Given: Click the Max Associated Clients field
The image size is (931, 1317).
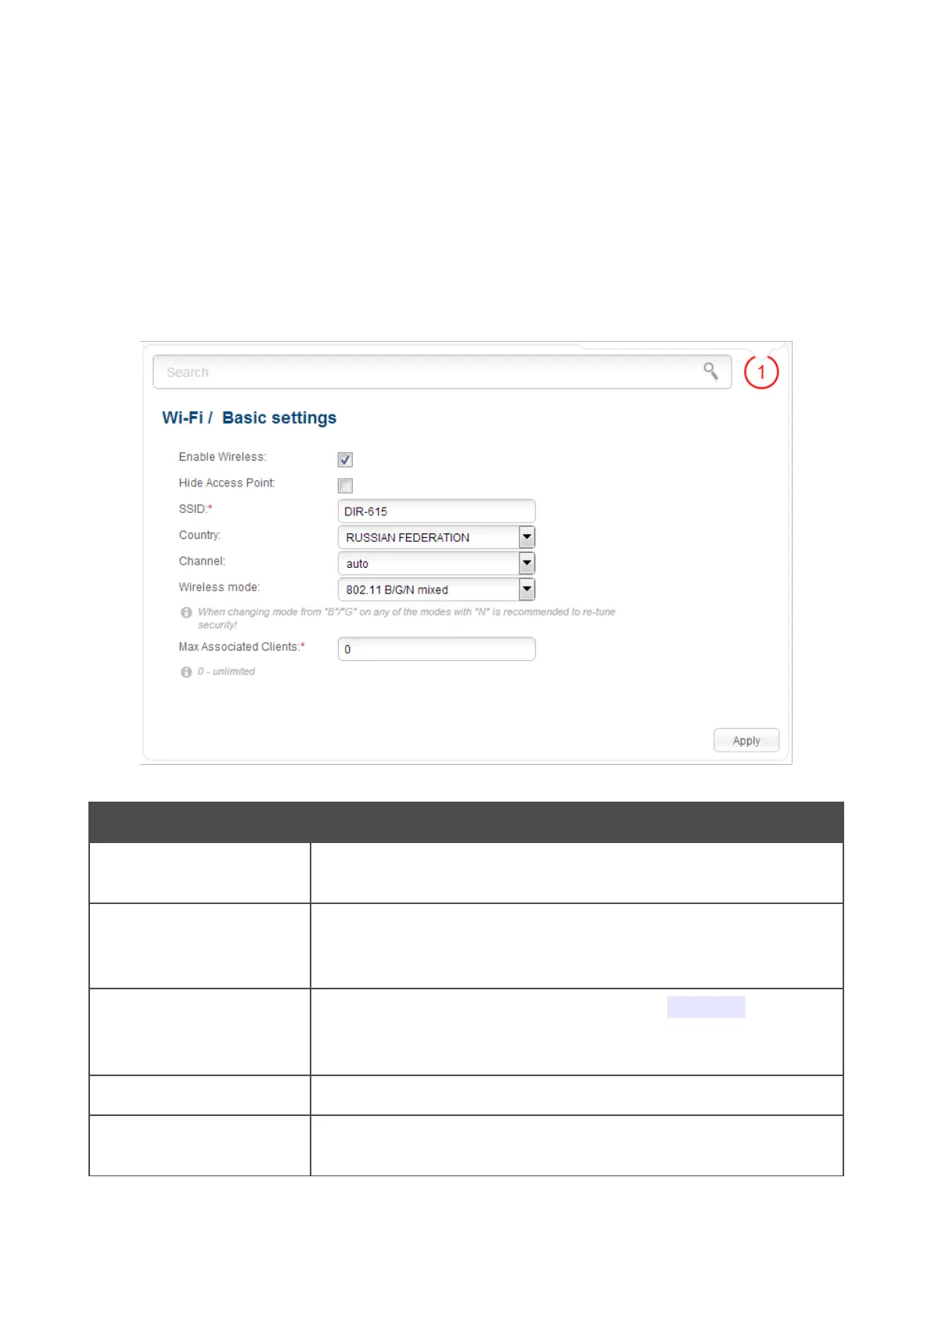Looking at the screenshot, I should pos(437,649).
